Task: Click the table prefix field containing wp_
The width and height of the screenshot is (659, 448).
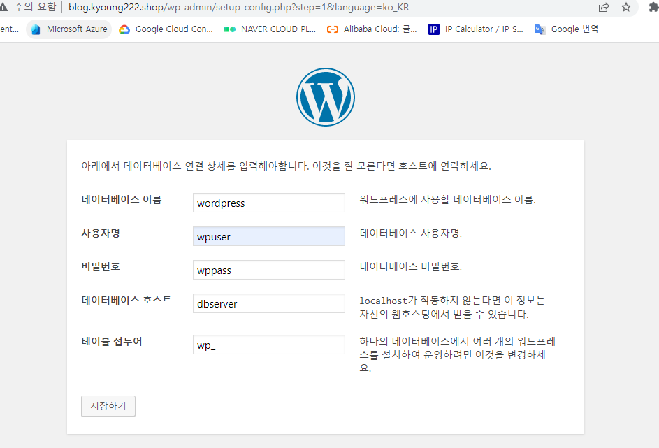Action: coord(269,345)
